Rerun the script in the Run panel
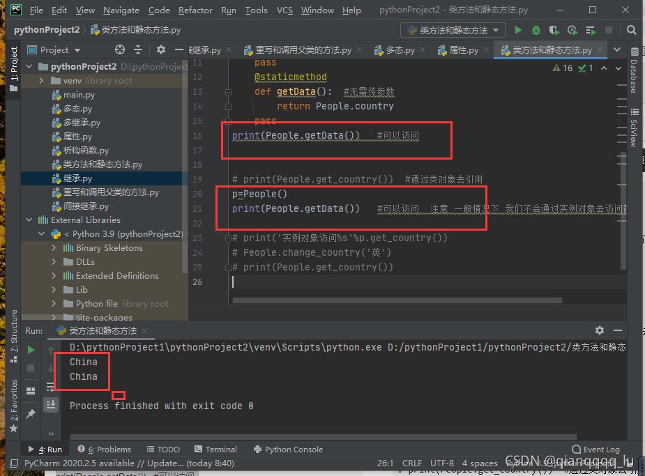The width and height of the screenshot is (645, 476). click(x=31, y=350)
